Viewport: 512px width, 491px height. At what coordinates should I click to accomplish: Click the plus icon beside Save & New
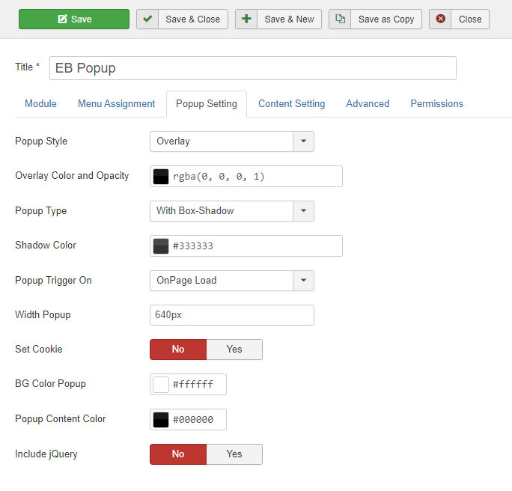[x=246, y=19]
